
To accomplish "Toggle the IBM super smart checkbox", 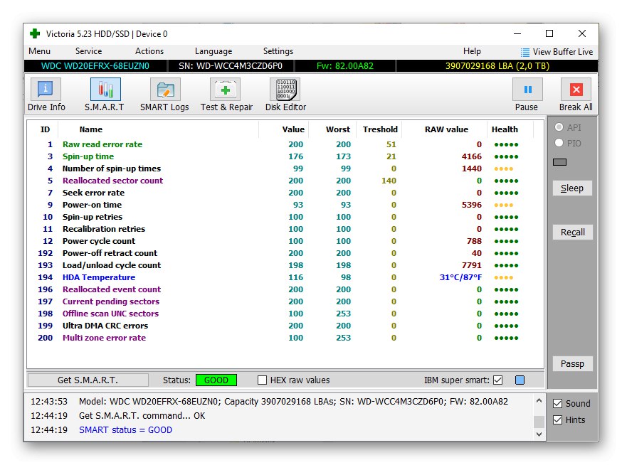I will (x=497, y=380).
